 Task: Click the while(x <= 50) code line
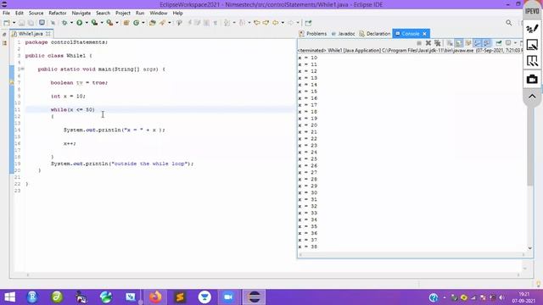pyautogui.click(x=73, y=109)
